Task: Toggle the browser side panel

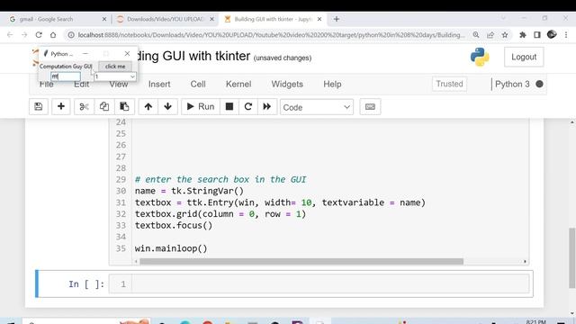Action: [537, 35]
